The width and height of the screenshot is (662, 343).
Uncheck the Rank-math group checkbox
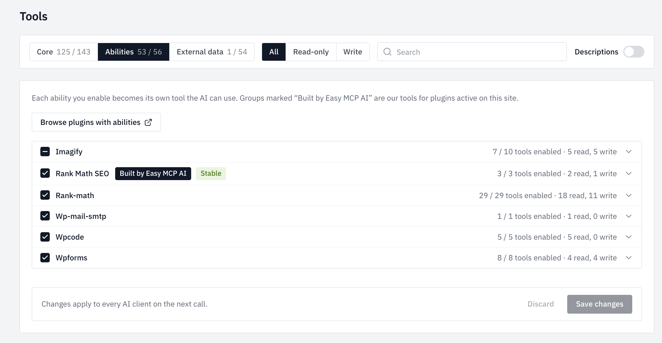coord(45,195)
